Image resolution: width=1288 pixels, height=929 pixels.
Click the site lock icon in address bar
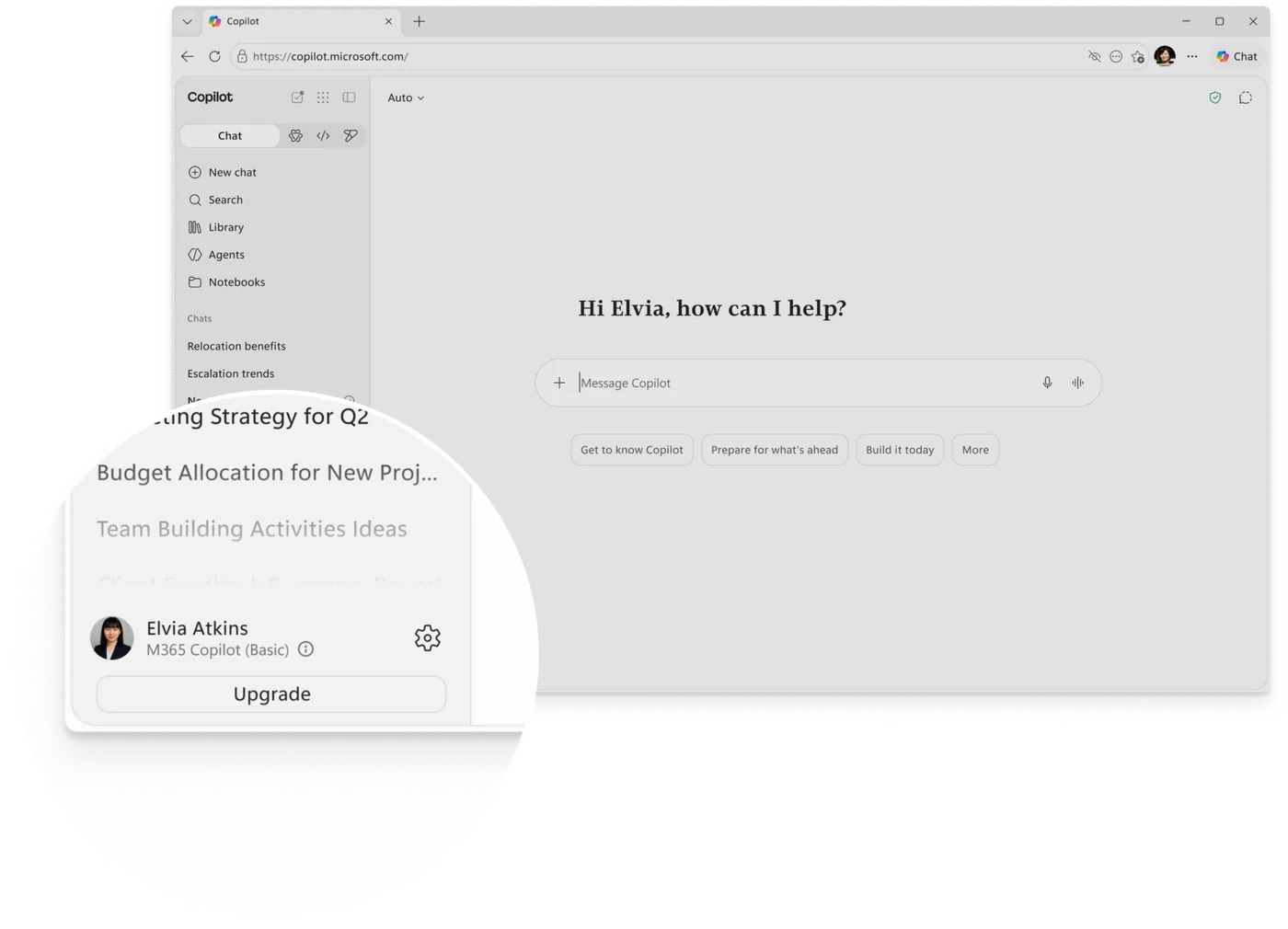pos(242,56)
